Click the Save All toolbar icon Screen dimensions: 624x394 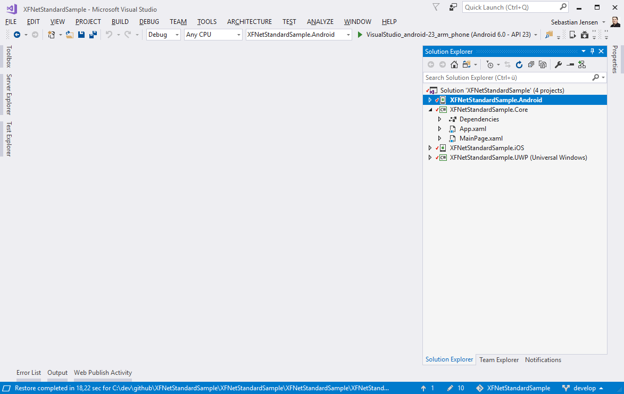[x=93, y=35]
